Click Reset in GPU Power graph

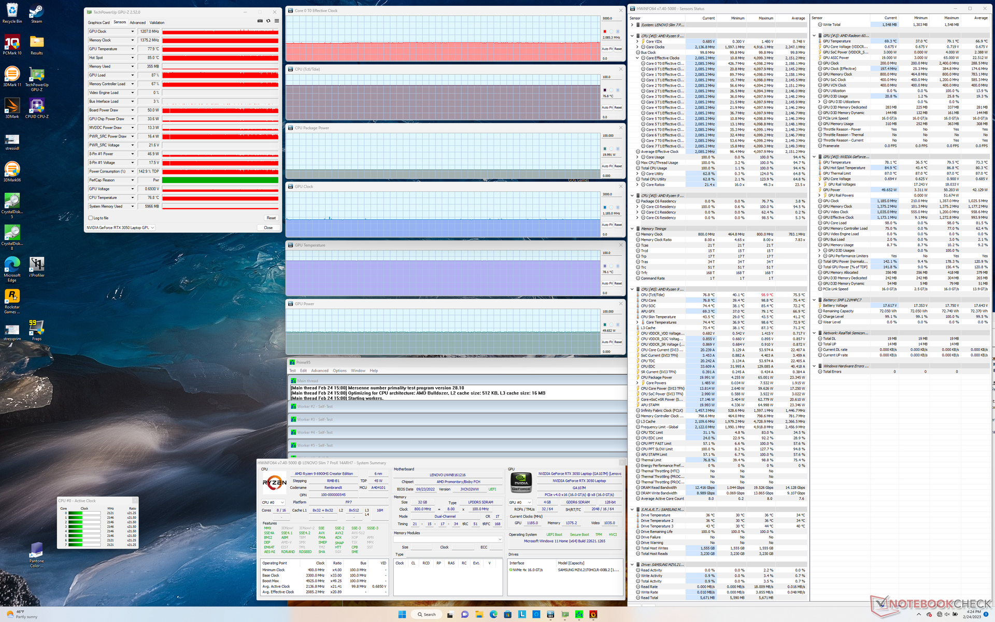click(x=618, y=342)
